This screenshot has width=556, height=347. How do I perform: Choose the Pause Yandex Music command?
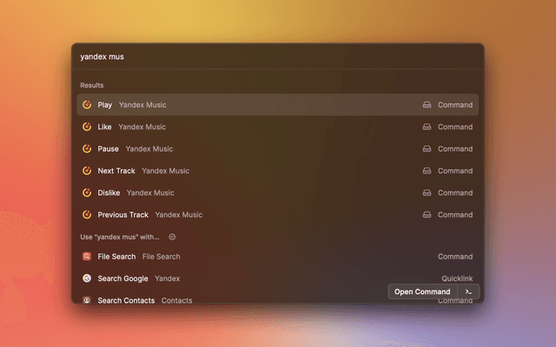click(278, 148)
